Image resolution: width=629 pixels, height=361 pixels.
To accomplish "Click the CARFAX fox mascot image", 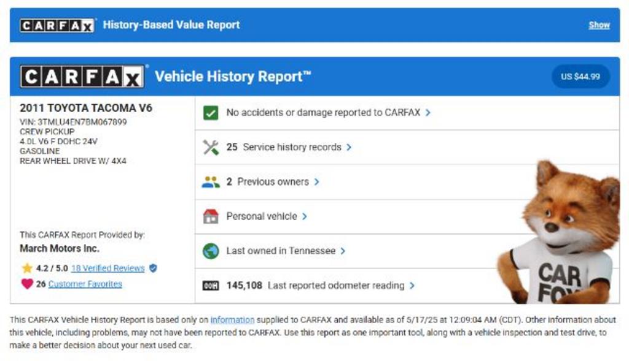I will (x=558, y=232).
